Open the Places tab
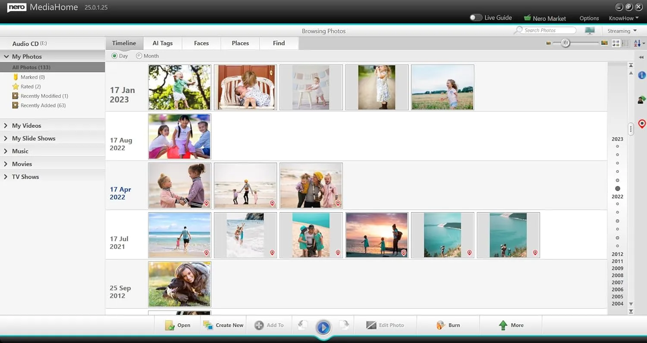 (x=240, y=43)
